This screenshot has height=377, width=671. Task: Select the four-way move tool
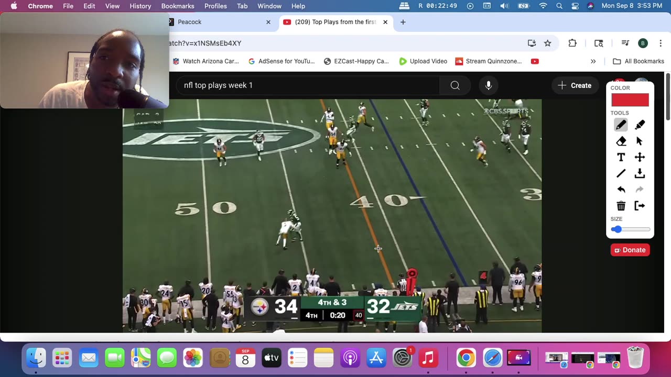(x=640, y=157)
